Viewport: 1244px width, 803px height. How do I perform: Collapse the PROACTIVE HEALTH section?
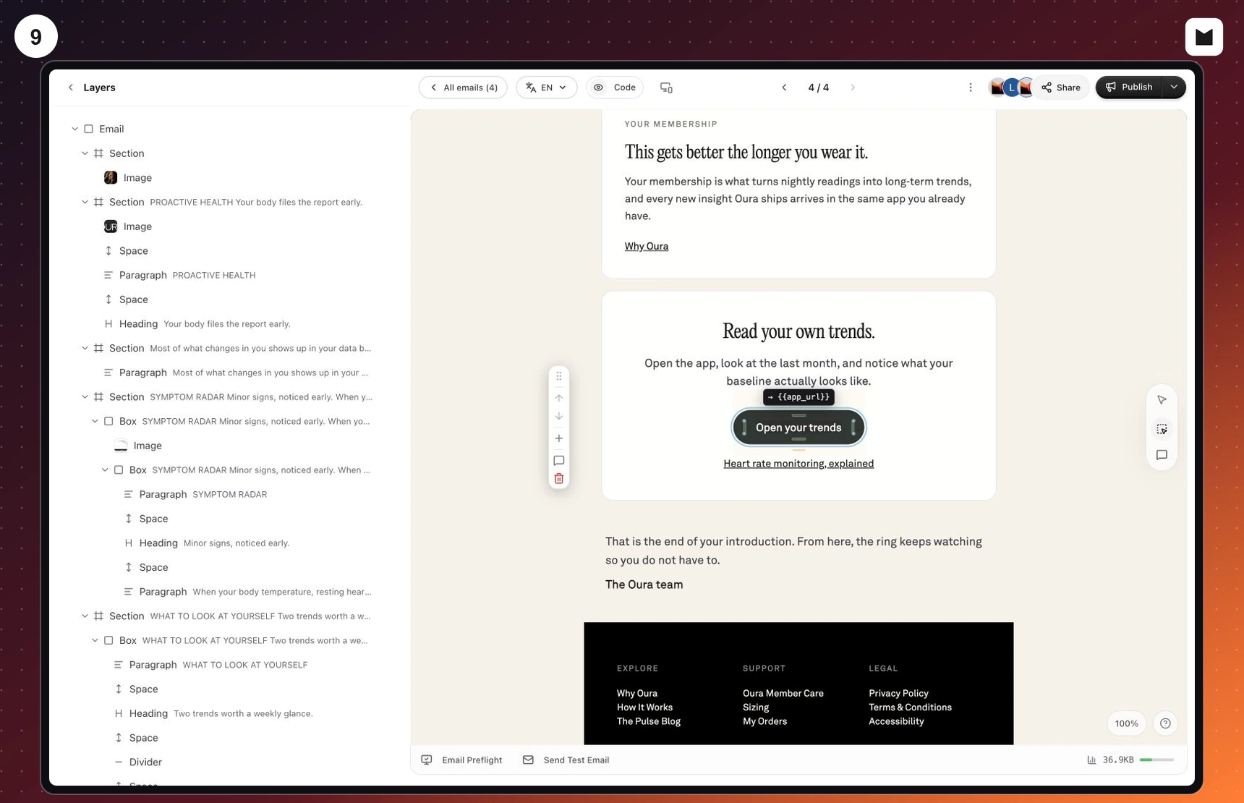(x=85, y=202)
